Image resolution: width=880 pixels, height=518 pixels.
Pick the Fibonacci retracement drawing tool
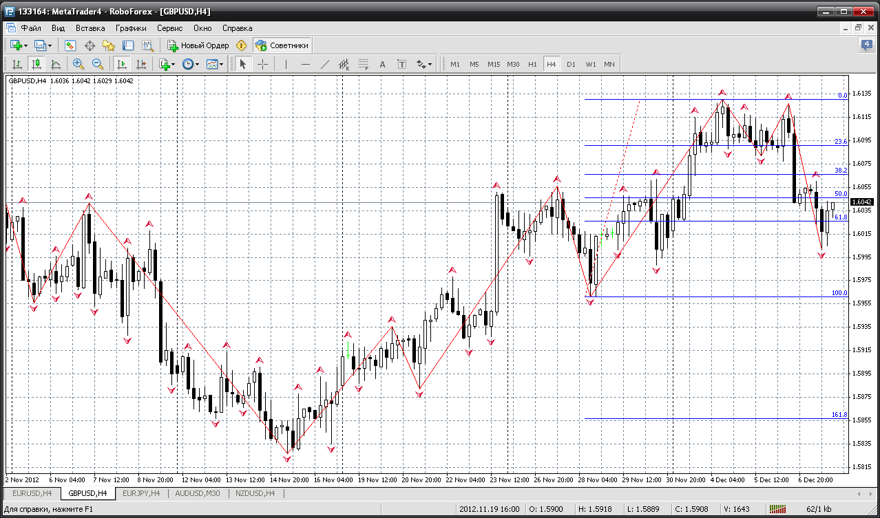pyautogui.click(x=364, y=64)
